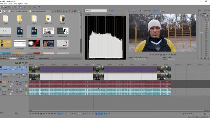Open the Tools menu
The width and height of the screenshot is (210, 118).
point(15,4)
